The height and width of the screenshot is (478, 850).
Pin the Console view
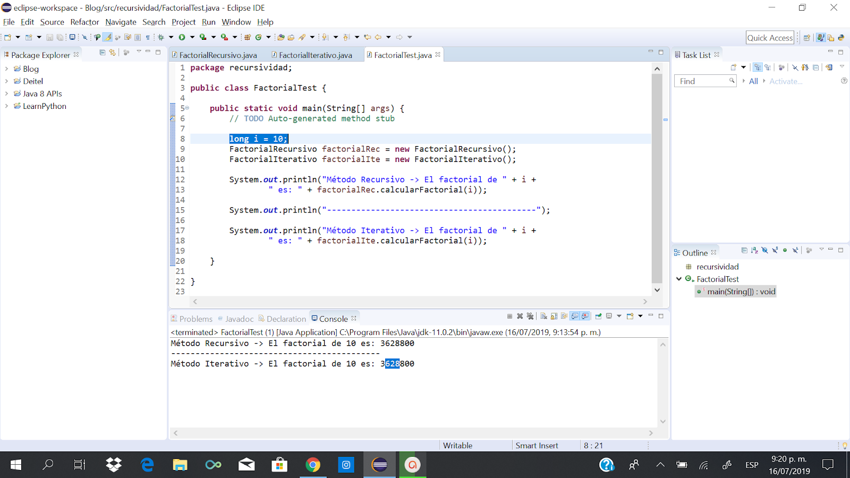pyautogui.click(x=599, y=316)
